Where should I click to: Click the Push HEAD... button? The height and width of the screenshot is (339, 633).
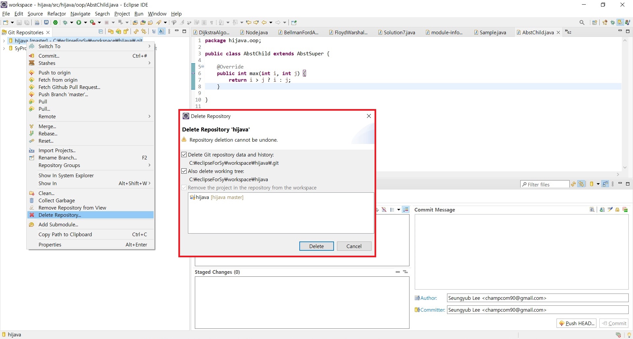(577, 323)
